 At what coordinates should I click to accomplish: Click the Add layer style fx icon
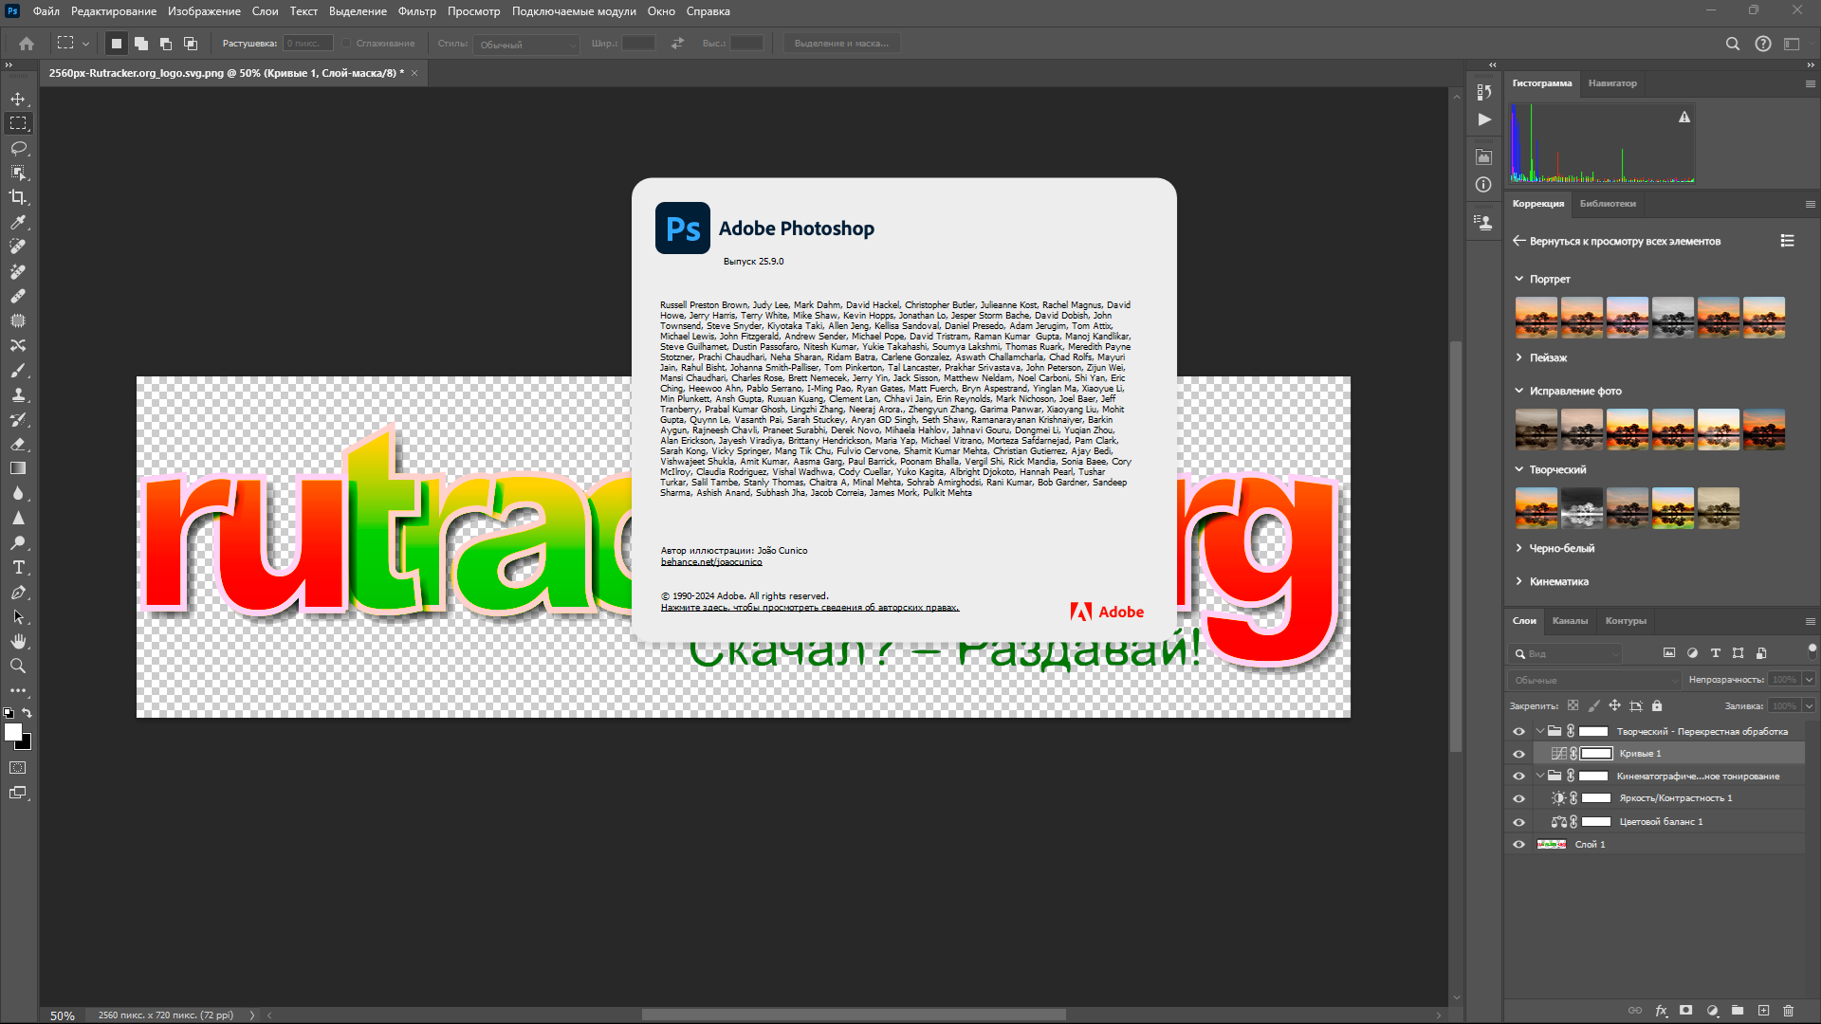(1662, 1011)
